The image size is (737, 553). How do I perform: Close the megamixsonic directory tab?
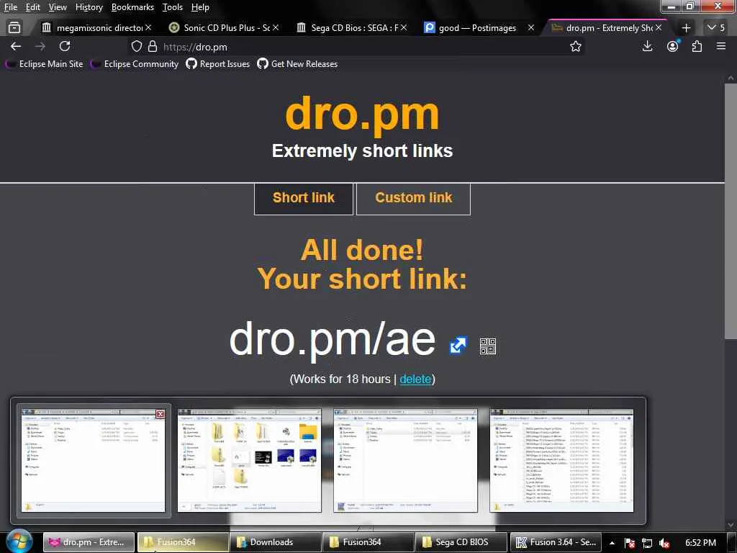pos(148,28)
